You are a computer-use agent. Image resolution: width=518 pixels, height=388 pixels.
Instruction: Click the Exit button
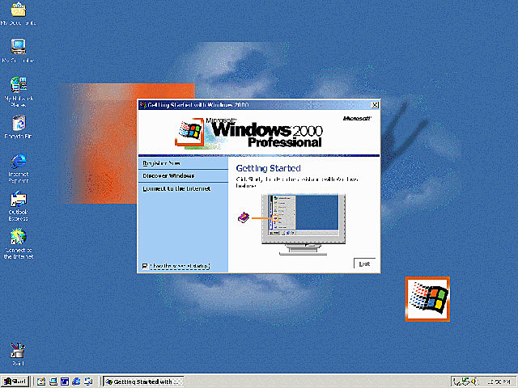[x=364, y=264]
